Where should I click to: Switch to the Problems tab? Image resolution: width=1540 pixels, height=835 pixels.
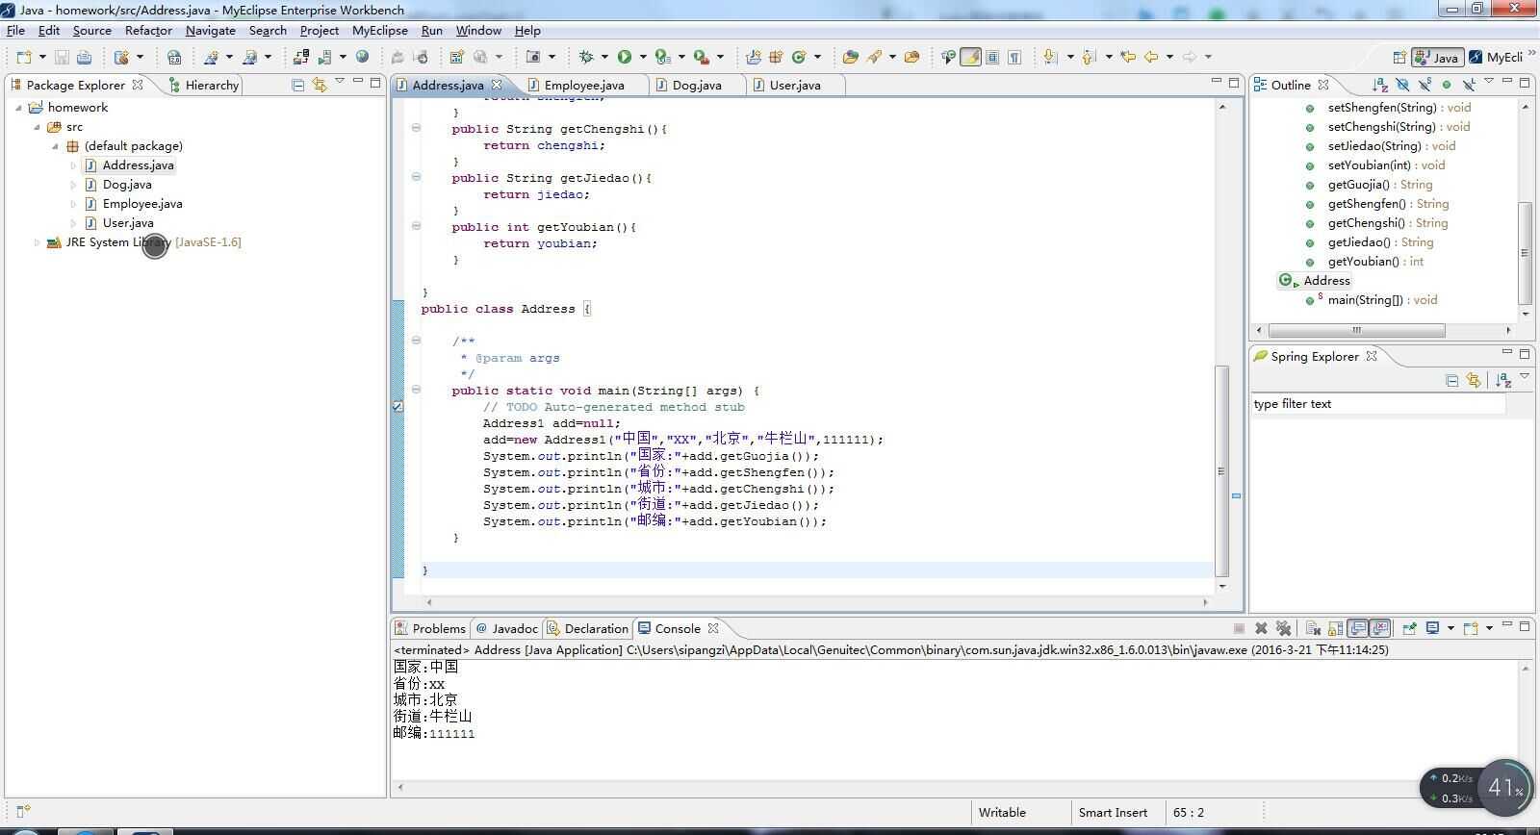430,628
